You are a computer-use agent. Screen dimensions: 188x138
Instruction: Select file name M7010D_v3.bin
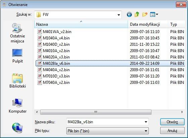pos(56,76)
